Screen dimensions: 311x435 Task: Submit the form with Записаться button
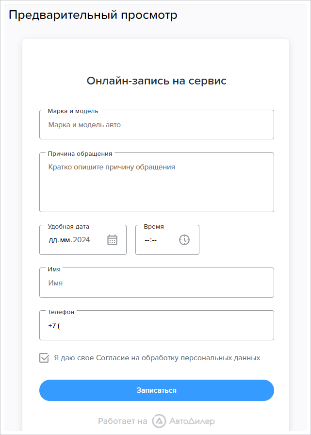coord(157,390)
